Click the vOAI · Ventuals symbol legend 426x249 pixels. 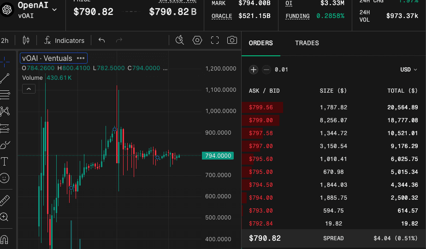pyautogui.click(x=47, y=58)
